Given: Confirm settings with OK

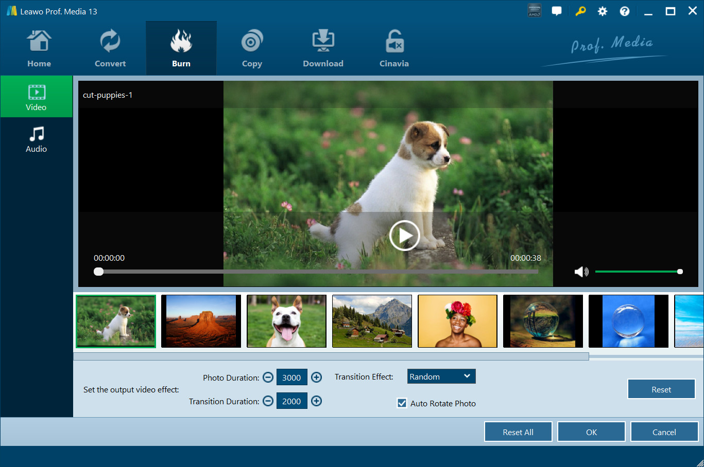Looking at the screenshot, I should (591, 432).
